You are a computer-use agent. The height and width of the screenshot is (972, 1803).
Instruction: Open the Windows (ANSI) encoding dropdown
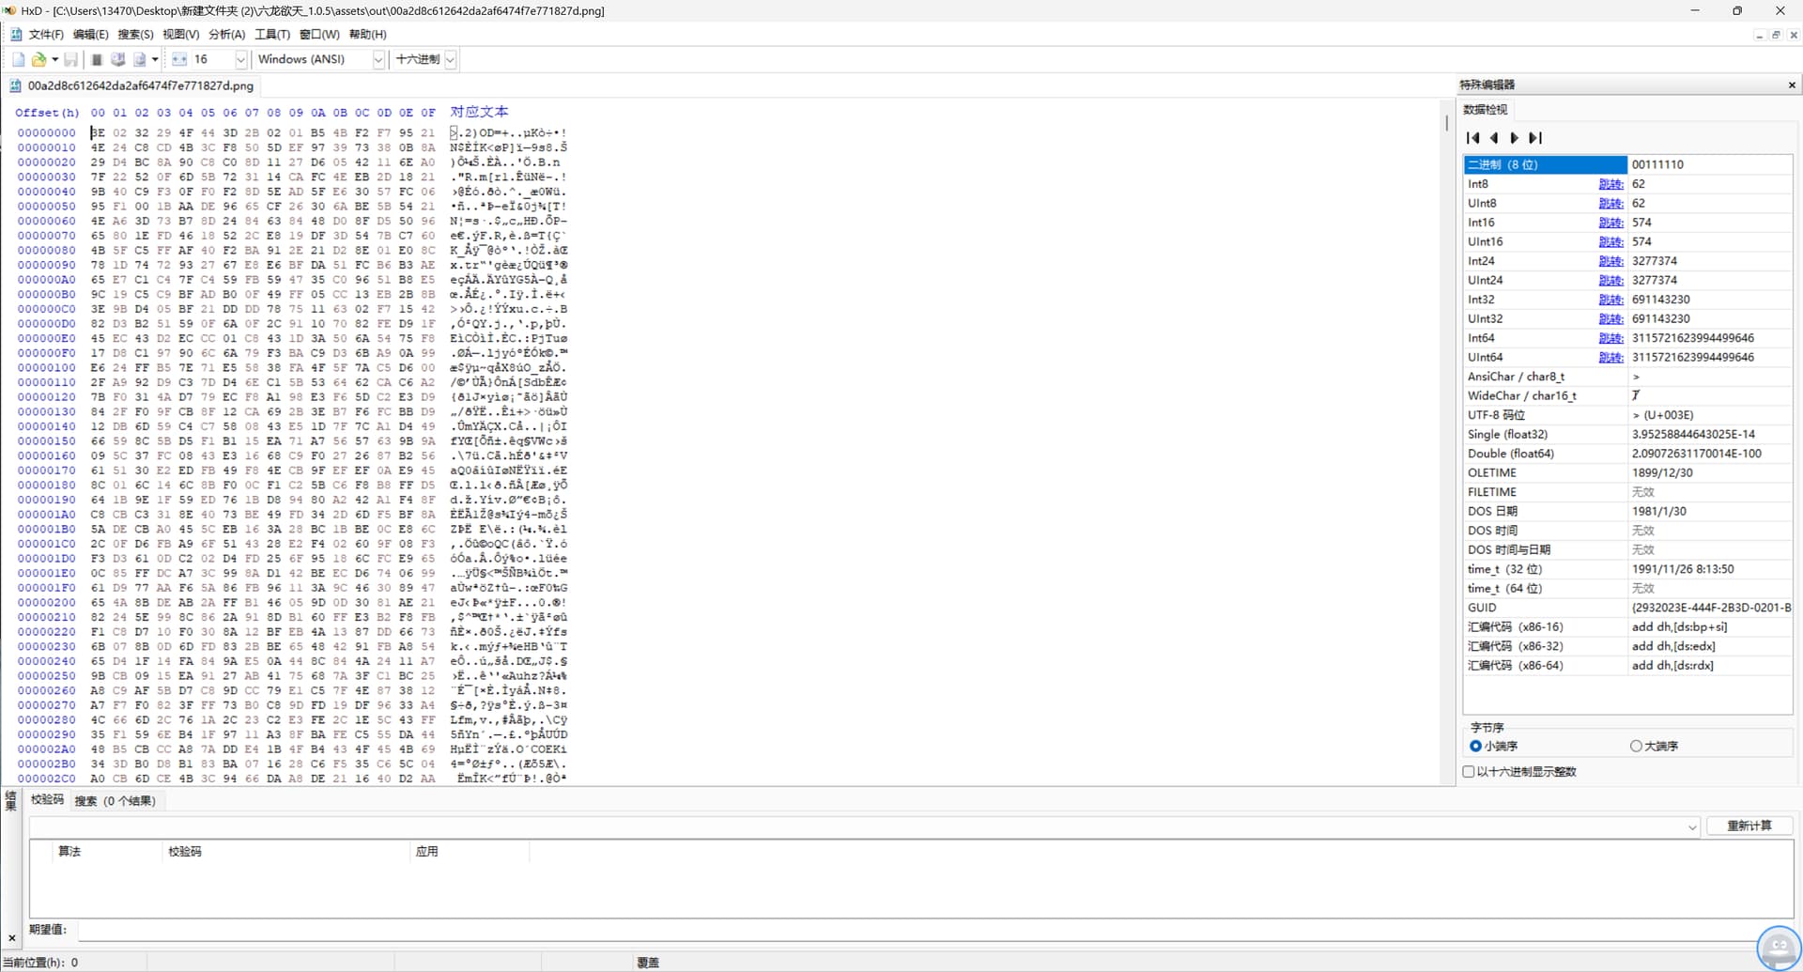click(x=378, y=60)
